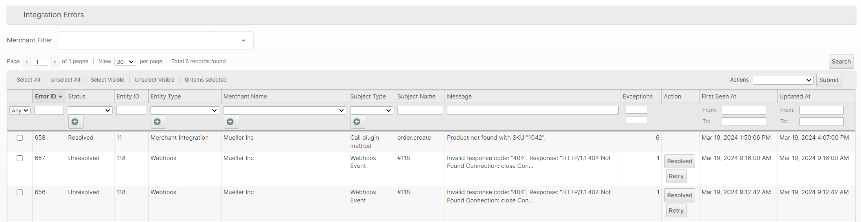Viewport: 861px width, 222px height.
Task: Go to previous page using left arrow
Action: tap(27, 62)
